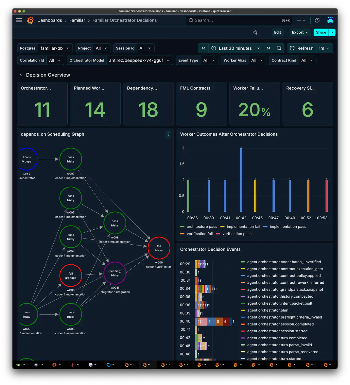Click the agent.orchestrator.session.completed legend color swatch
Viewport: 350px width, 385px height.
[243, 324]
